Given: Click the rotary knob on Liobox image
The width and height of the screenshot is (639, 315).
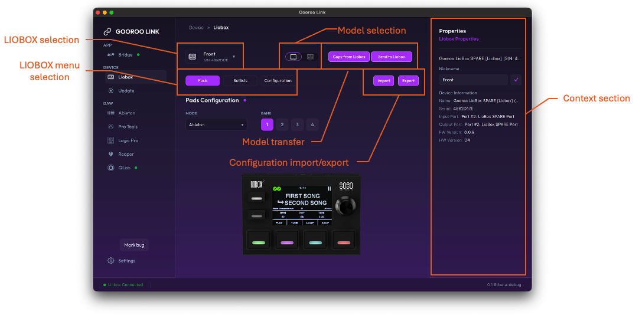Looking at the screenshot, I should (345, 206).
